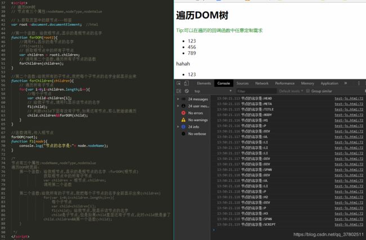This screenshot has height=240, width=366.
Task: Open source link for the META log
Action: pyautogui.click(x=349, y=104)
